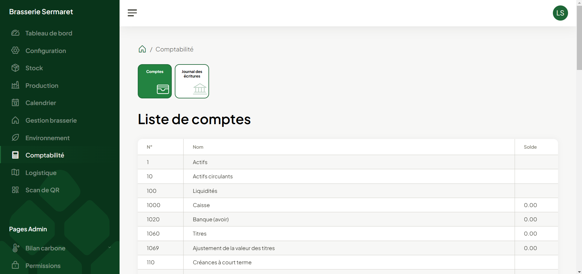
Task: Open the Calendrier calendar icon
Action: [15, 103]
